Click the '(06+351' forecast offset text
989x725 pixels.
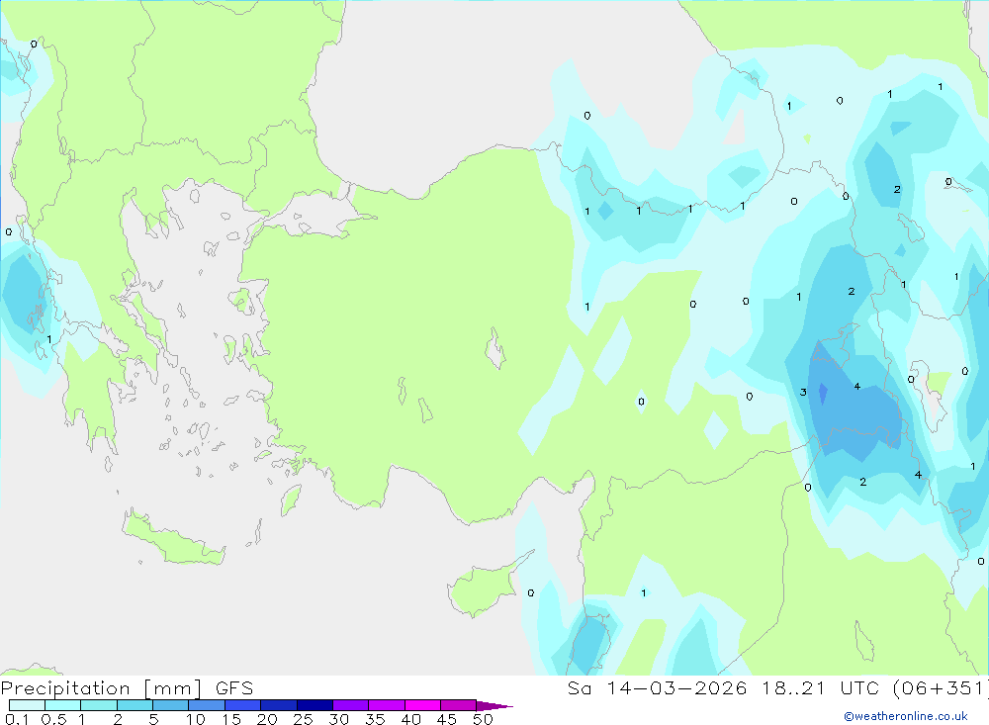(x=940, y=688)
